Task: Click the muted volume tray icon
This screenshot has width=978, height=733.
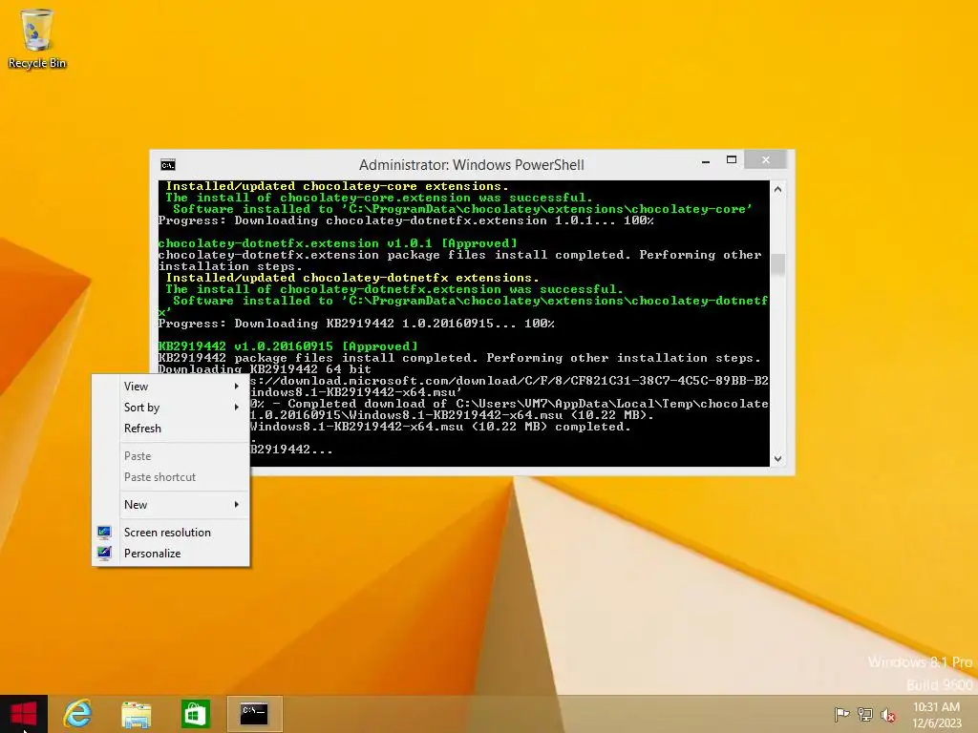Action: click(888, 714)
